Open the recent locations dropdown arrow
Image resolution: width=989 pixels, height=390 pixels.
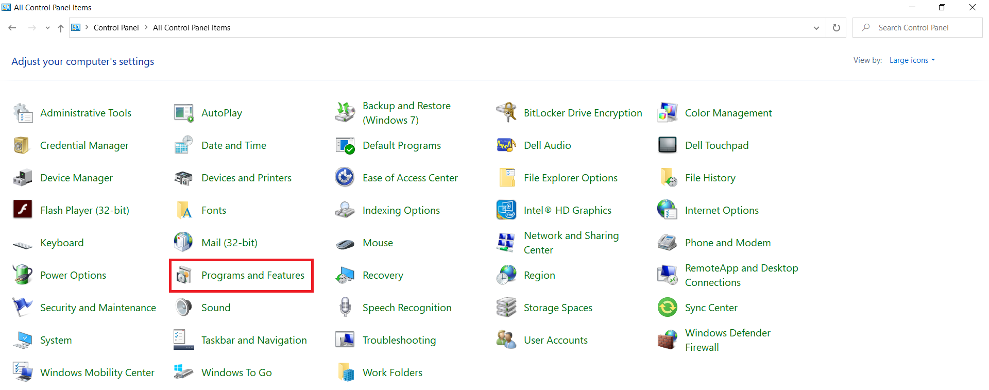[x=47, y=28]
